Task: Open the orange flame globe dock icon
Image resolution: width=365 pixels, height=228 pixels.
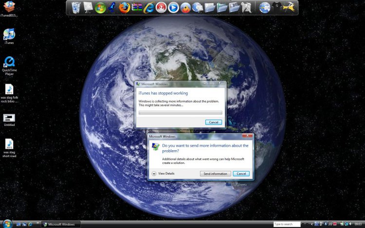Action: (185, 8)
